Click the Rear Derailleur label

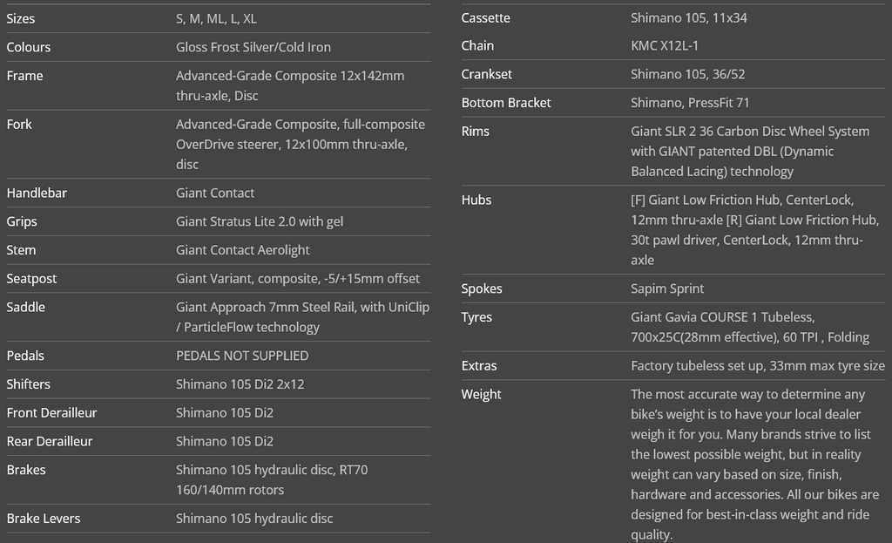click(50, 441)
